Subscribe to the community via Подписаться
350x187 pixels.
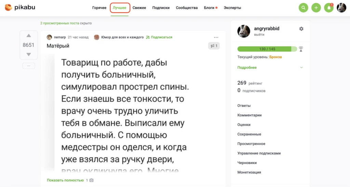click(159, 37)
